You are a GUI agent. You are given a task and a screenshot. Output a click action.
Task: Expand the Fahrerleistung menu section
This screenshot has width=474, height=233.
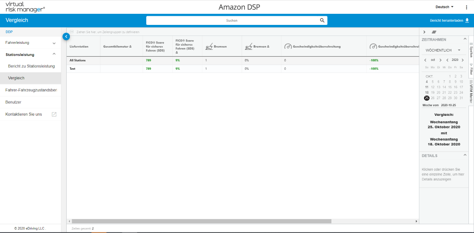(30, 43)
